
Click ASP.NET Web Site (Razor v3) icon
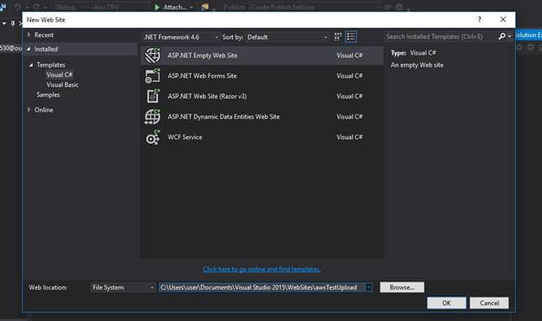click(x=153, y=96)
